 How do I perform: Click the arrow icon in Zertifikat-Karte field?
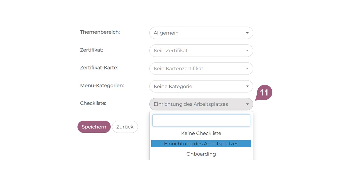click(x=247, y=69)
